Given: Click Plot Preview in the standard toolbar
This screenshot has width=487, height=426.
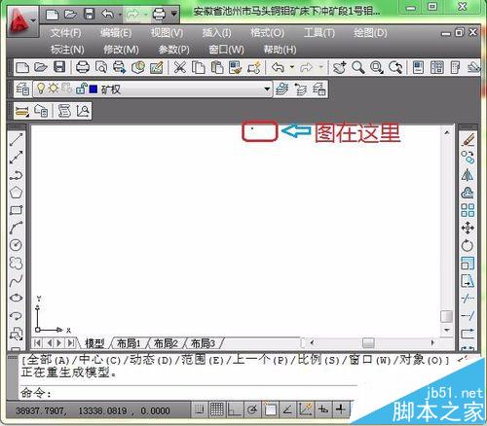Looking at the screenshot, I should click(101, 67).
